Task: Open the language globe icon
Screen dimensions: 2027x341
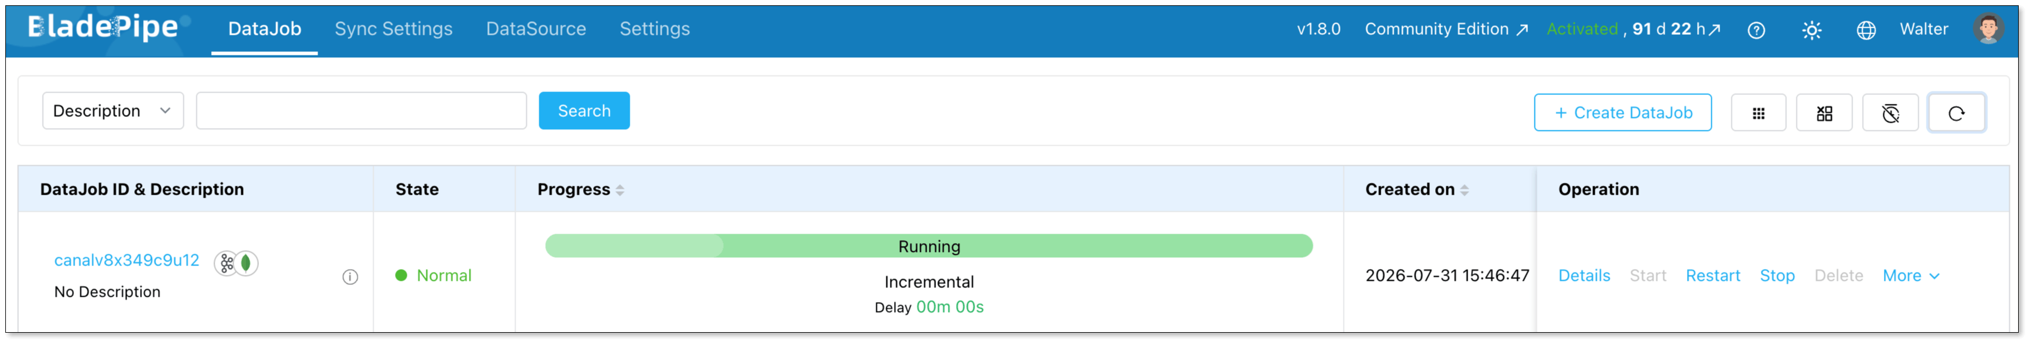Action: pyautogui.click(x=1866, y=30)
